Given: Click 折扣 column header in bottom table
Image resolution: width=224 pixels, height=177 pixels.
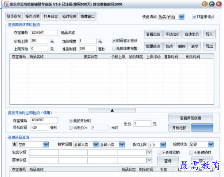Looking at the screenshot, I should 164,170.
